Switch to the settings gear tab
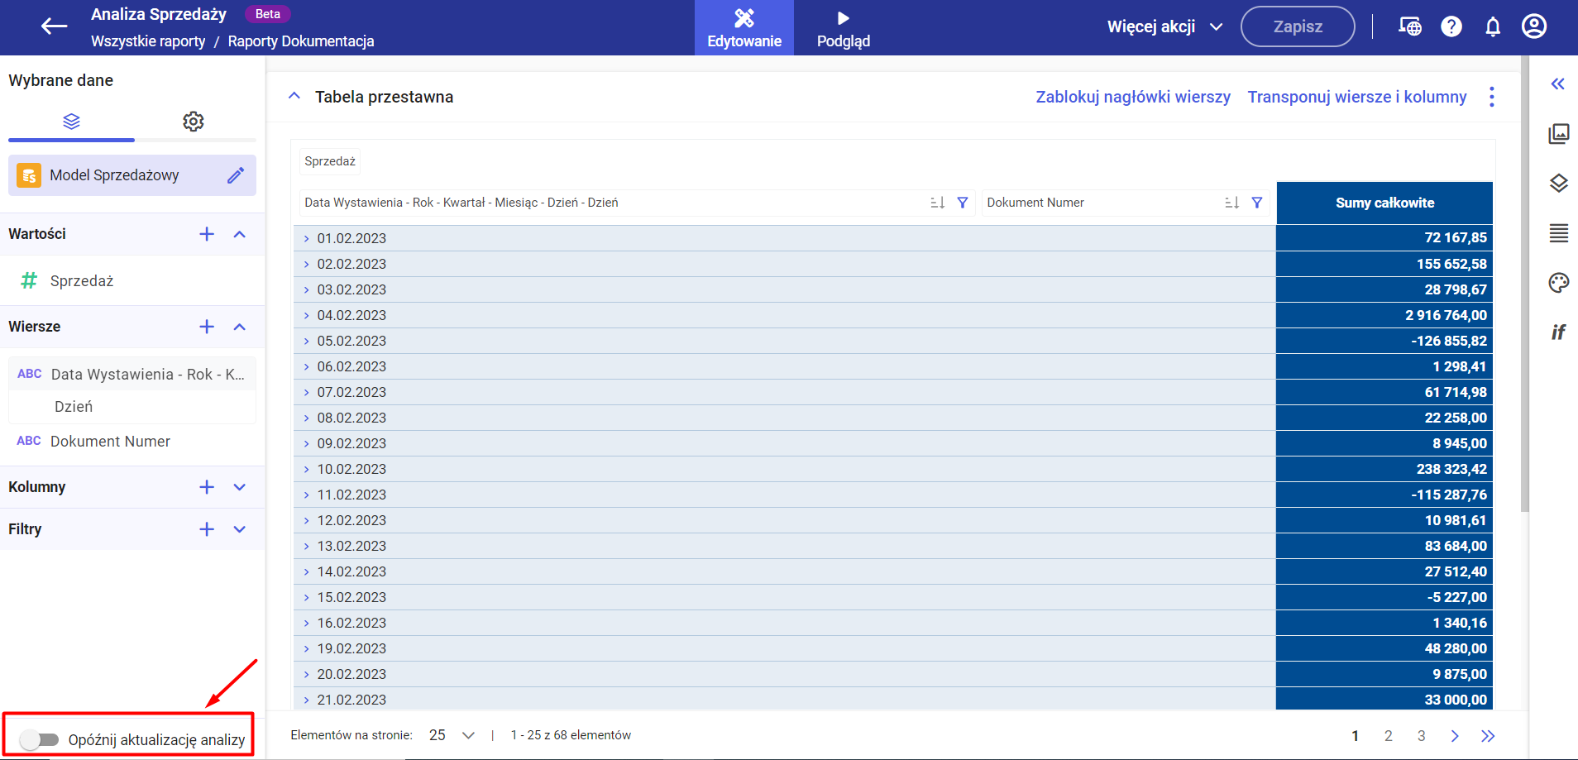Screen dimensions: 1578x760 [x=193, y=122]
